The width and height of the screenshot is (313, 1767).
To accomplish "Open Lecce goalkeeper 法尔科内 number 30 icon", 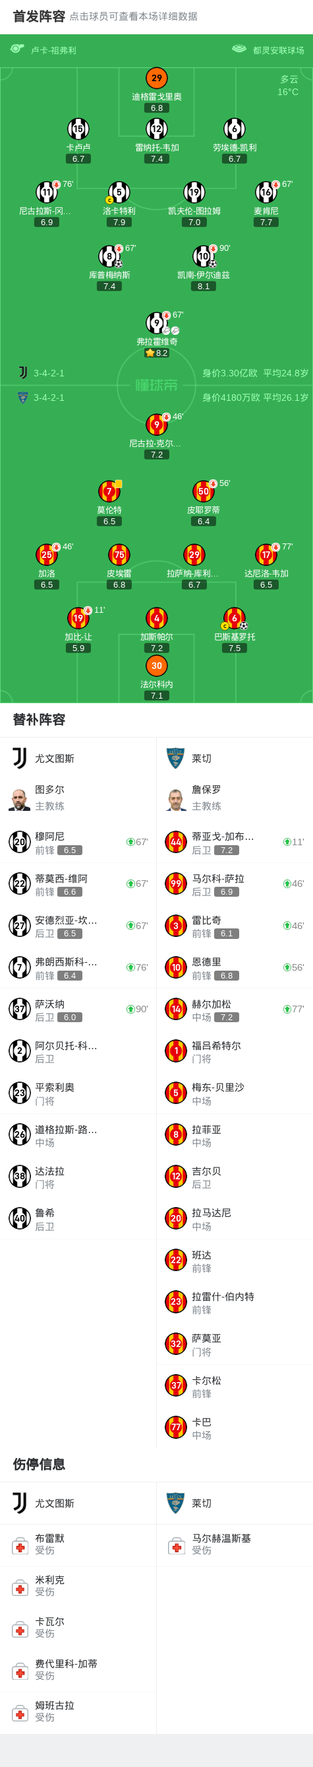I will 156,666.
